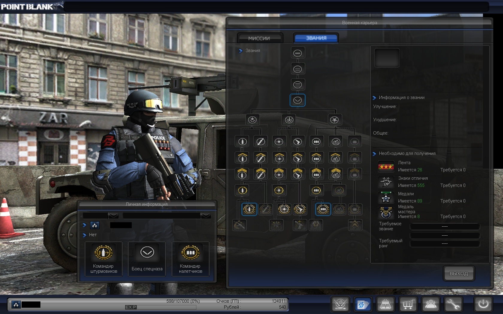This screenshot has width=503, height=314.
Task: Select the three-bar rank icon in tree
Action: [x=297, y=85]
